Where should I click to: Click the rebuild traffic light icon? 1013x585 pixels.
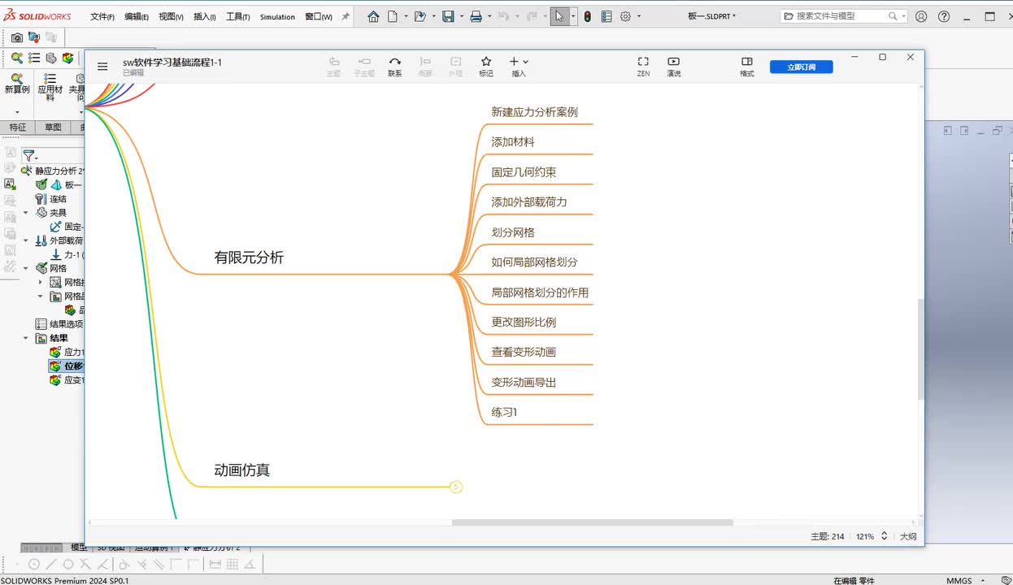click(x=587, y=16)
